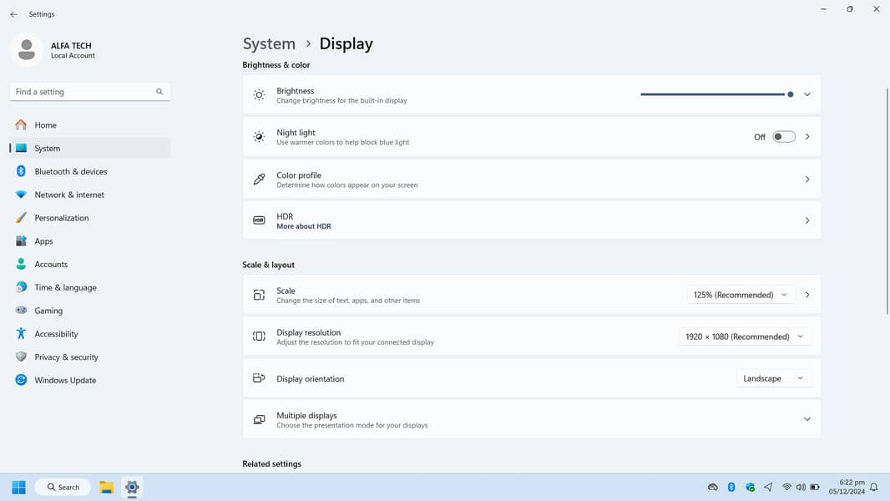Turn on the Night light toggle
Screen dimensions: 890x501
tap(783, 137)
